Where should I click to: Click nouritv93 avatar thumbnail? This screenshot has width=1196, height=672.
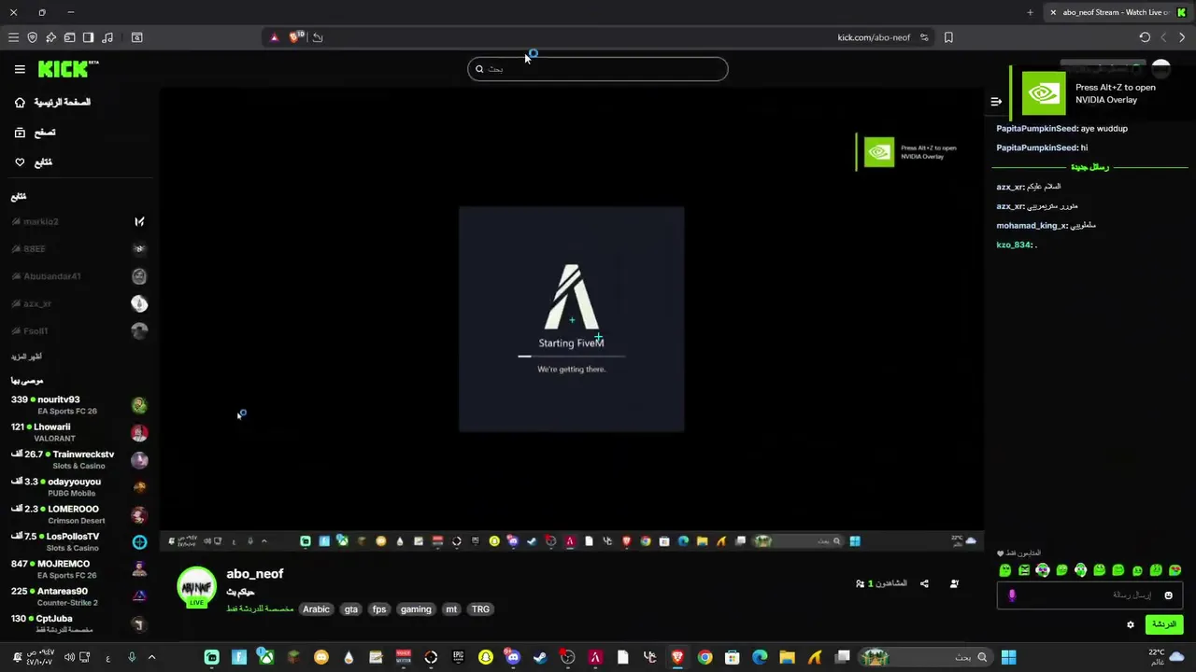point(139,405)
